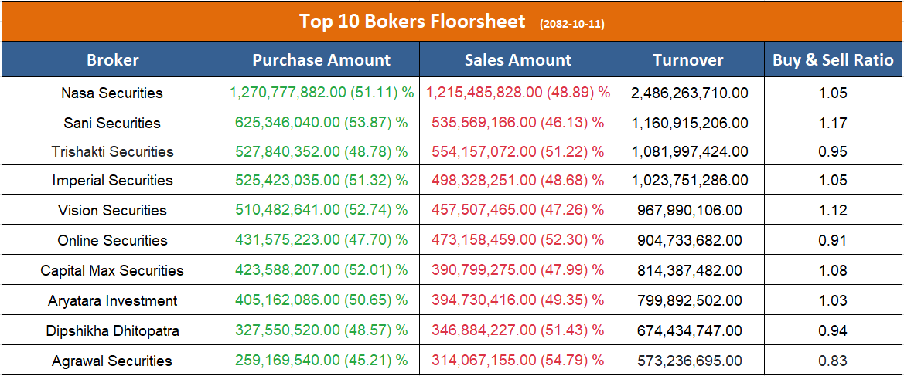
Task: Click Nasa Securities purchase amount cell
Action: tap(322, 93)
